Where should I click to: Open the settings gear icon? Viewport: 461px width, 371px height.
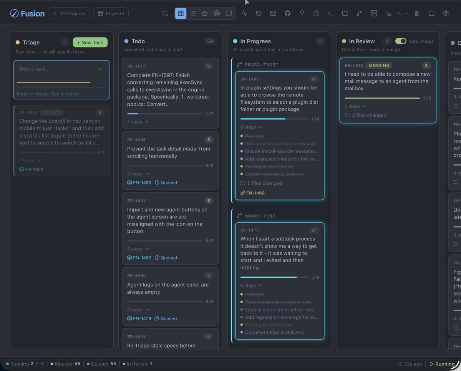446,13
